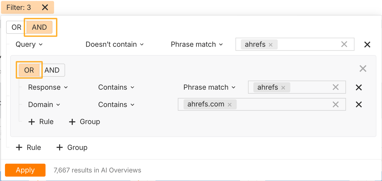Remove the Response rule row

(359, 87)
